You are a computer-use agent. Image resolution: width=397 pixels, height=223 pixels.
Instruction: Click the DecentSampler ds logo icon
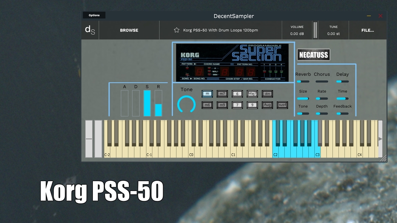coord(90,30)
